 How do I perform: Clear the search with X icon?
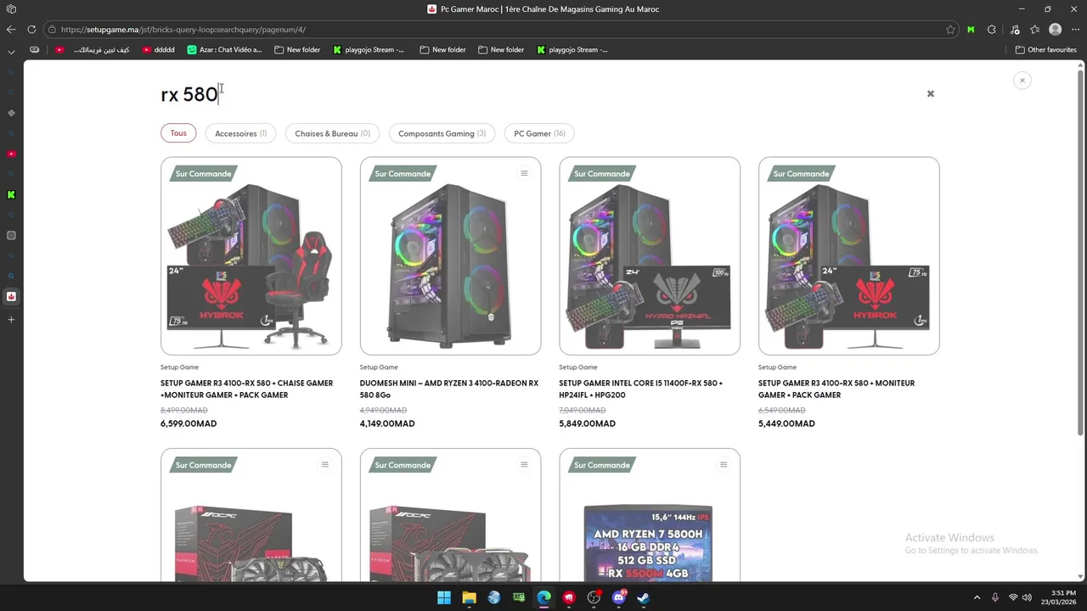(x=930, y=93)
